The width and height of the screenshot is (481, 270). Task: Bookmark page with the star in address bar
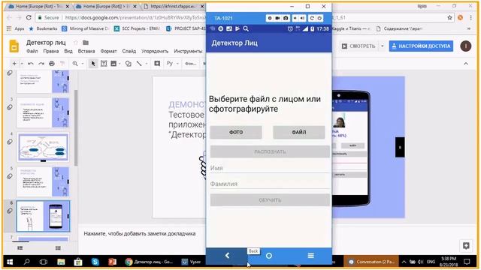click(x=449, y=18)
